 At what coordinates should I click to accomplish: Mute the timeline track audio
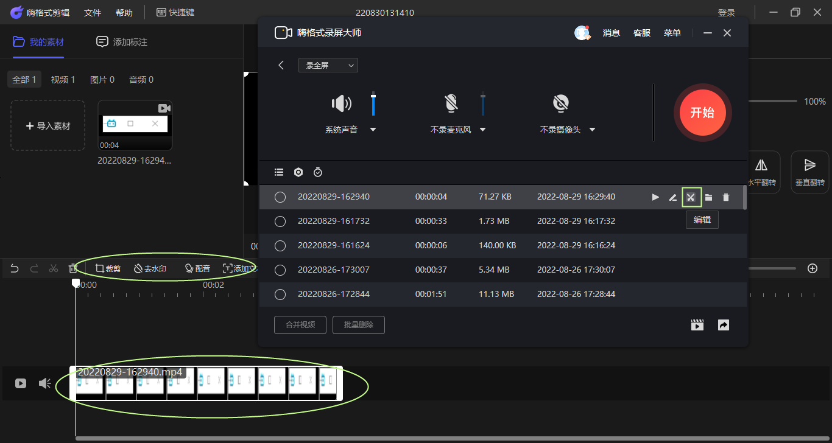coord(45,383)
